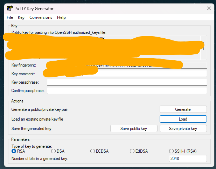This screenshot has width=216, height=169.
Task: Close the PuTTY Key Generator window
Action: click(209, 8)
